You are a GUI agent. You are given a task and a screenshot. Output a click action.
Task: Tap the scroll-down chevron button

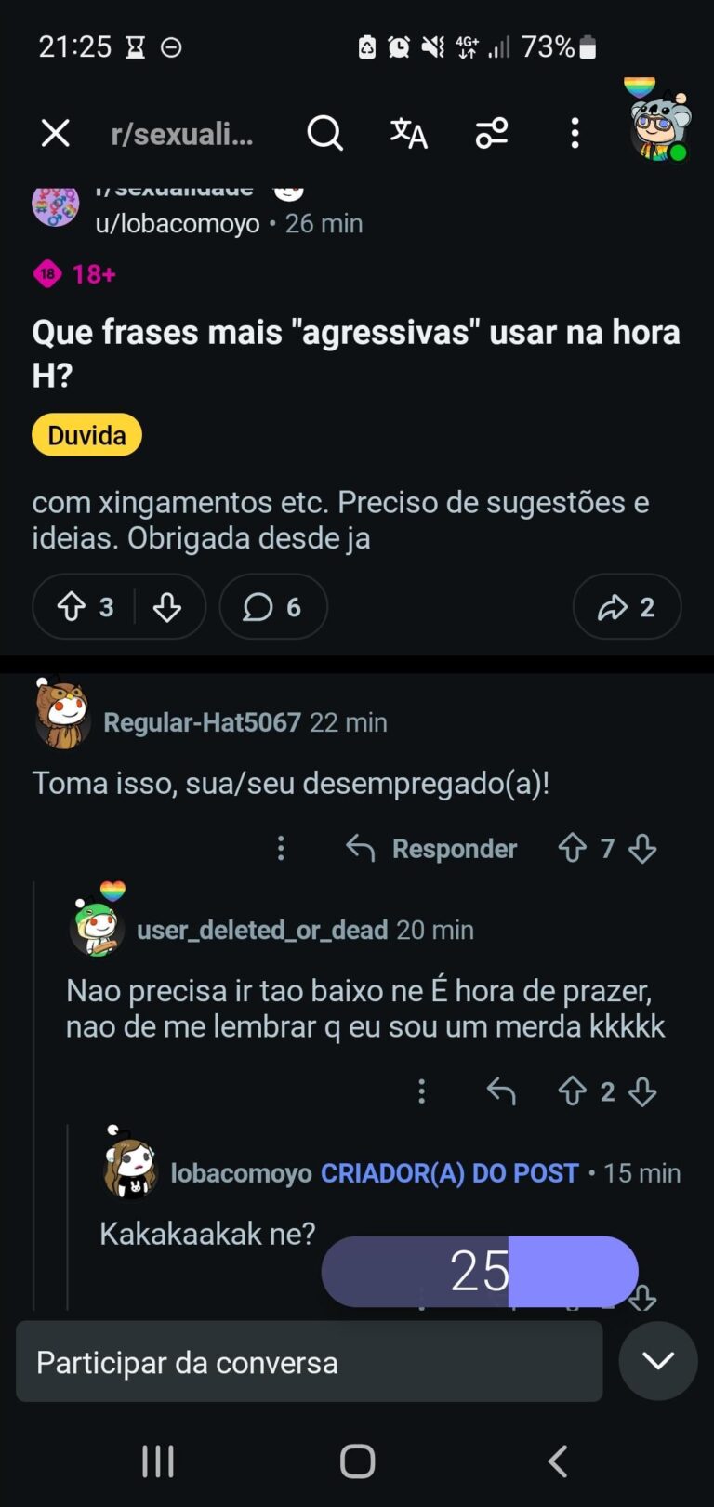pos(658,1361)
